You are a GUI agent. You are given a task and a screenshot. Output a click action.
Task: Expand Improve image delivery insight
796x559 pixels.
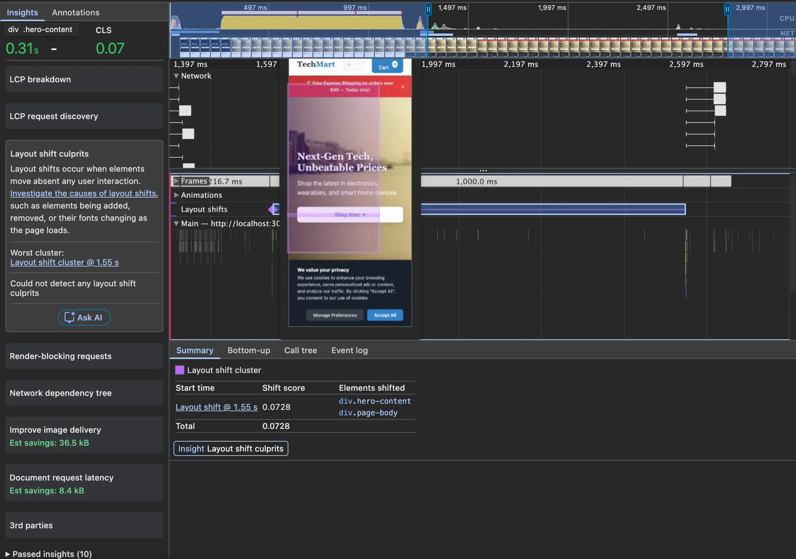point(84,436)
